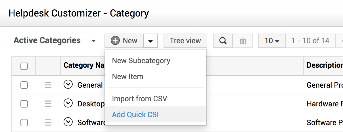Select New Item menu entry
The image size is (343, 132).
point(127,77)
